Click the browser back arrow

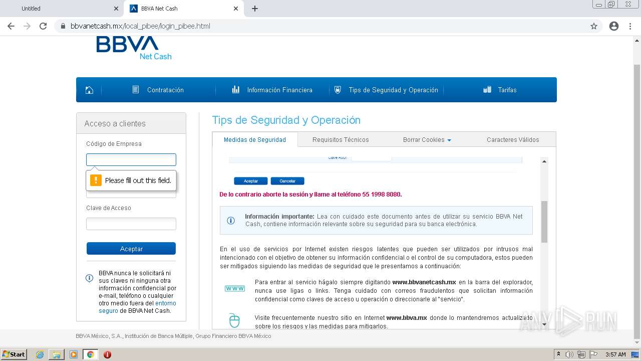tap(11, 26)
